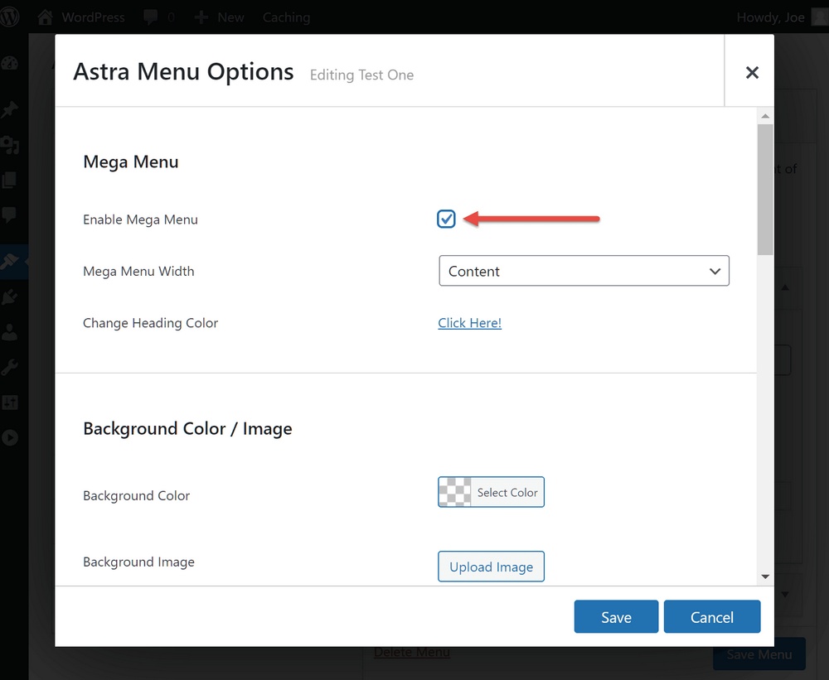Open Posts via the pushpin sidebar icon
The width and height of the screenshot is (829, 680).
point(10,110)
